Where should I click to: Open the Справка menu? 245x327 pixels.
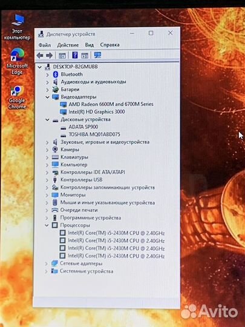[109, 45]
